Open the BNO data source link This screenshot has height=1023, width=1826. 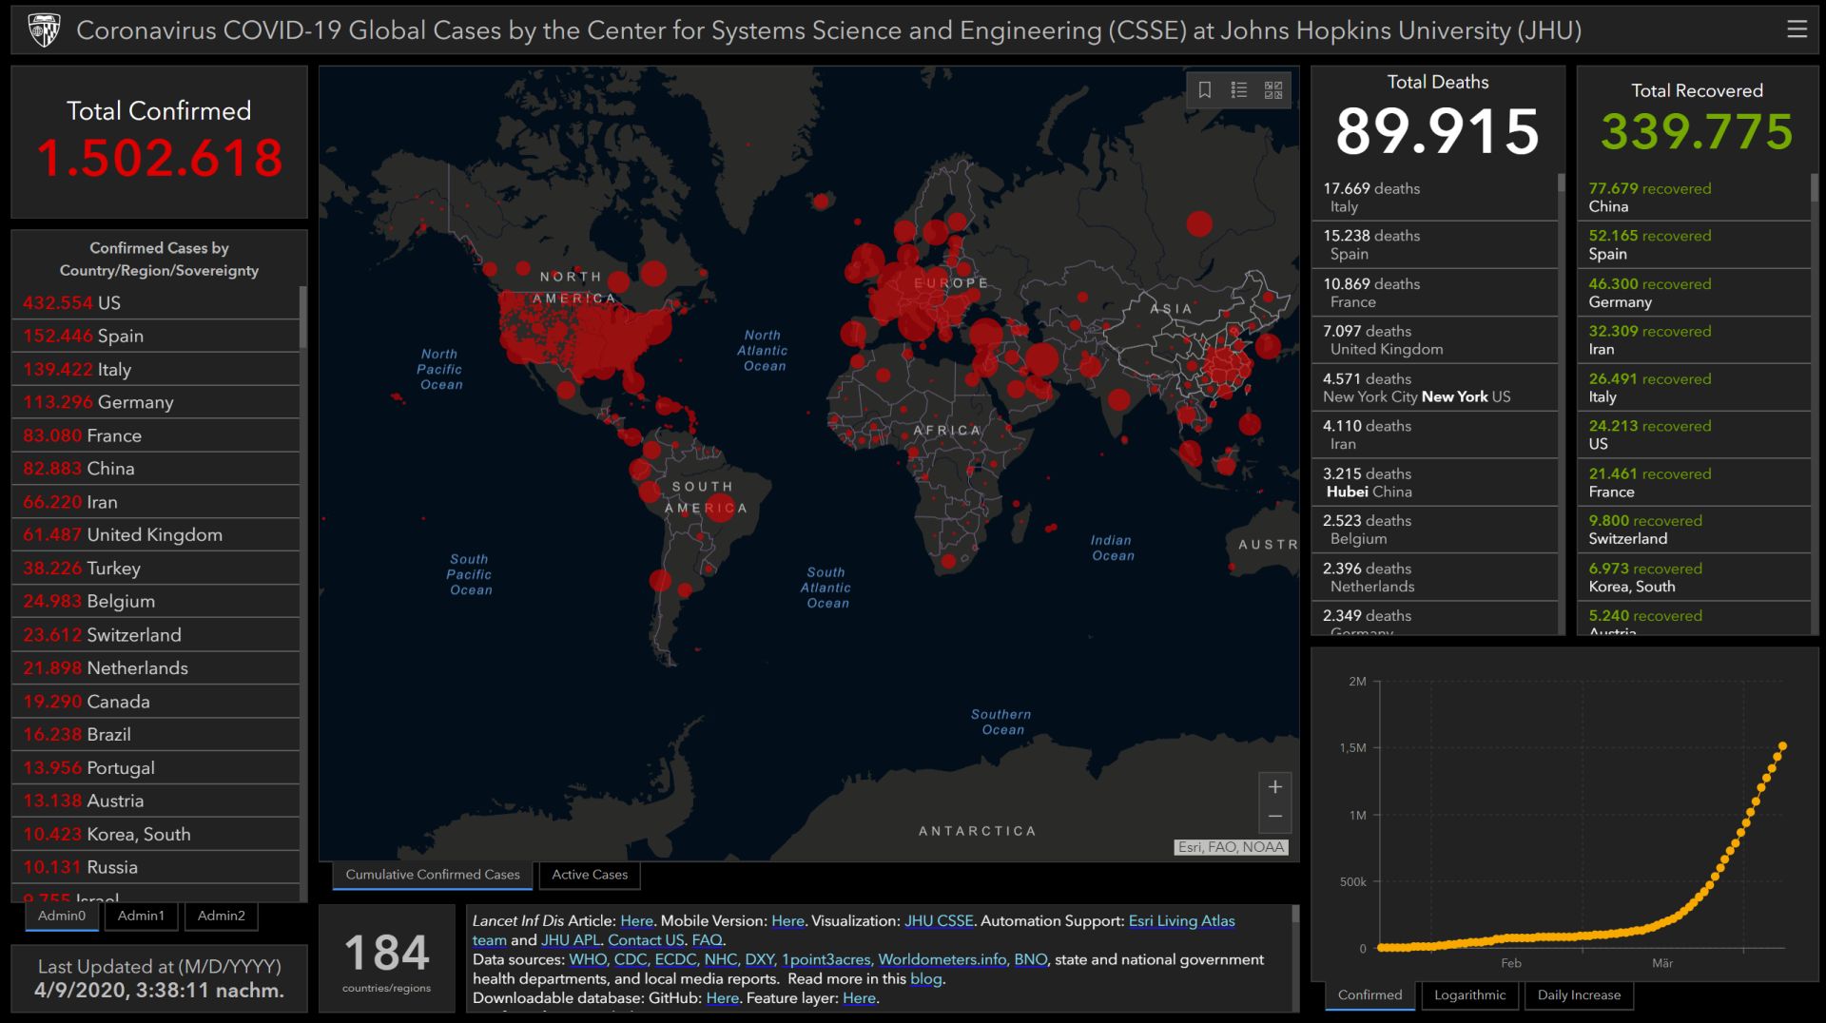point(1030,959)
